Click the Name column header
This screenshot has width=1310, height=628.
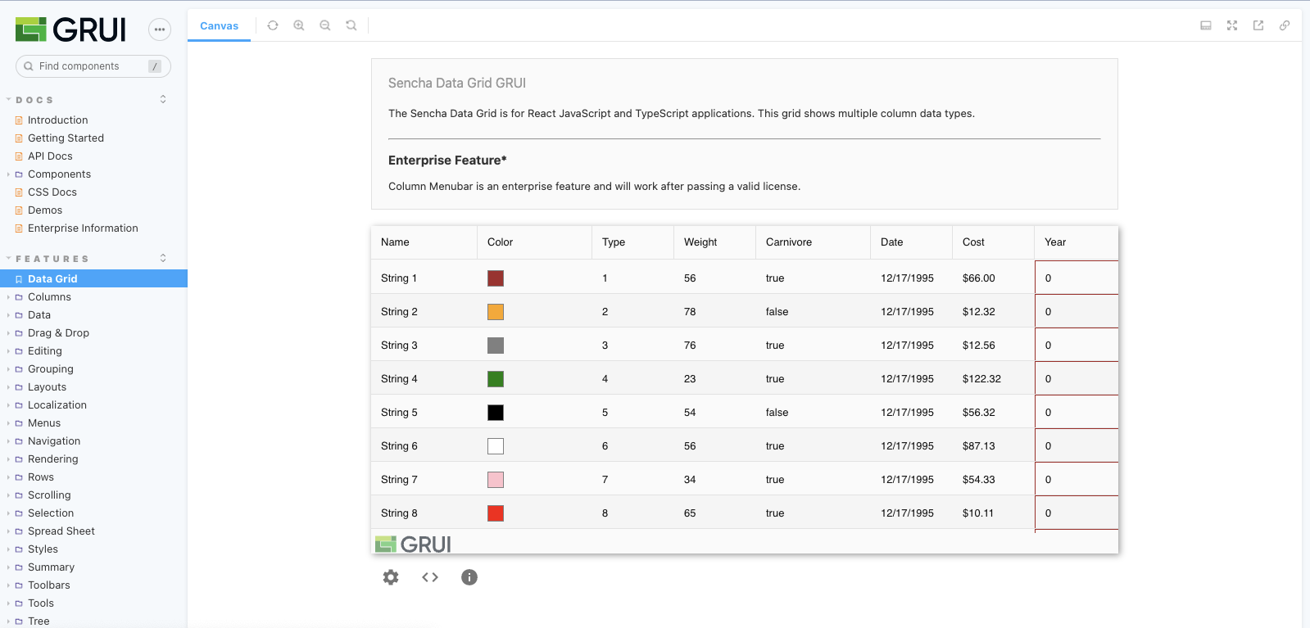coord(424,242)
